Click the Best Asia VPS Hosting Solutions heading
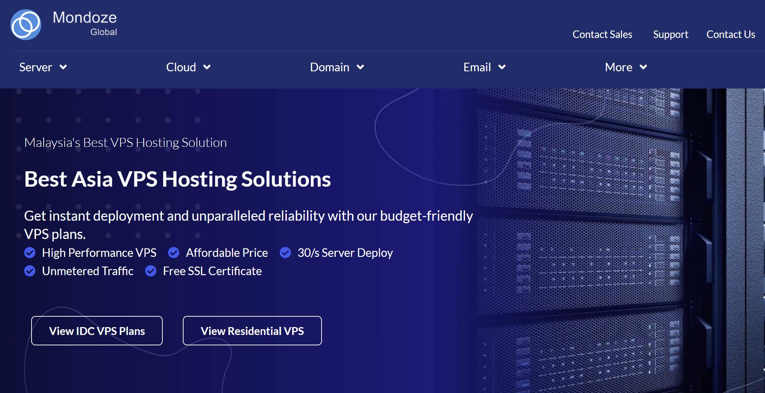Viewport: 765px width, 393px height. pos(177,179)
